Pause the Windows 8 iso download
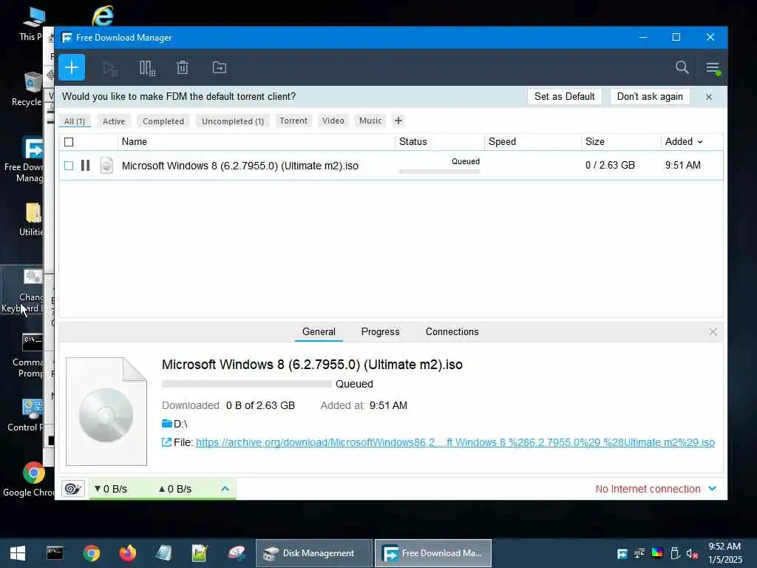757x568 pixels. 86,166
